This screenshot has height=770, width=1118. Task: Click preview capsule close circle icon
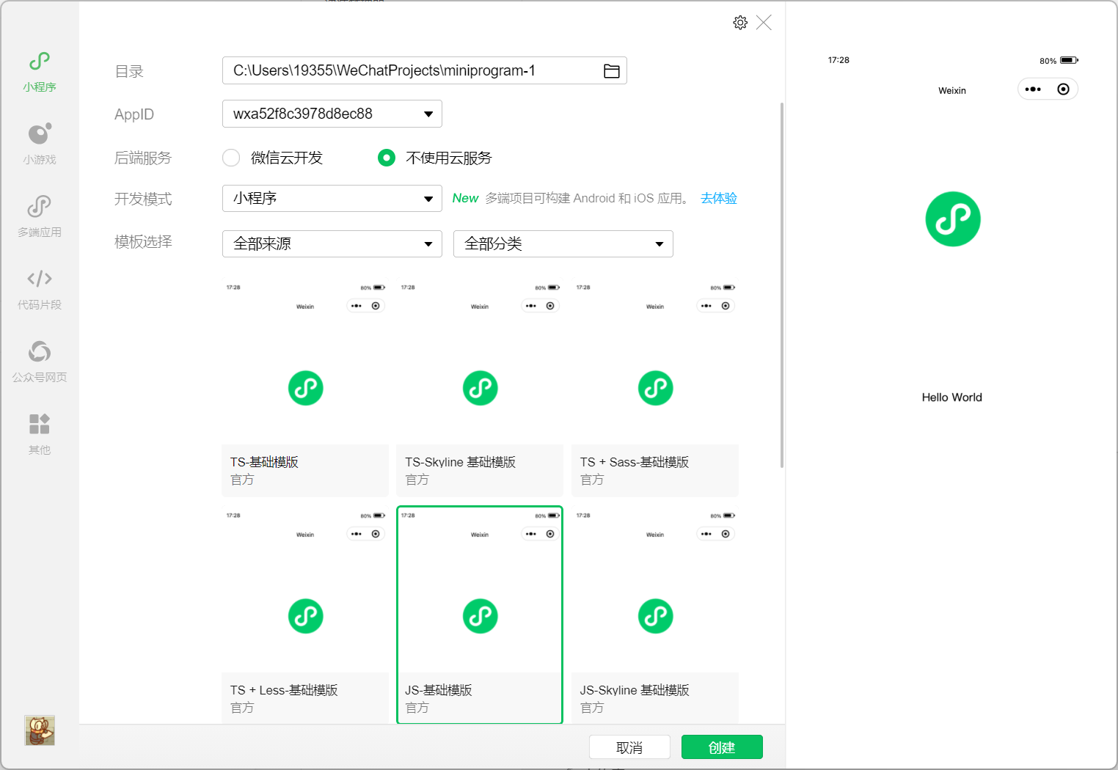pyautogui.click(x=1063, y=89)
